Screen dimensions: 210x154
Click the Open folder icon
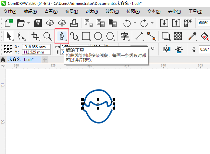20,23
